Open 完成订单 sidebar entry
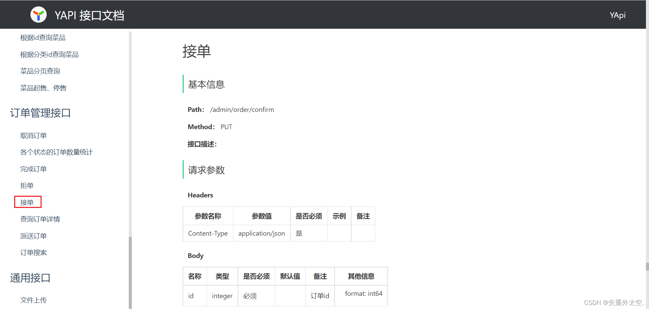Screen dimensions: 649x309 (33, 169)
